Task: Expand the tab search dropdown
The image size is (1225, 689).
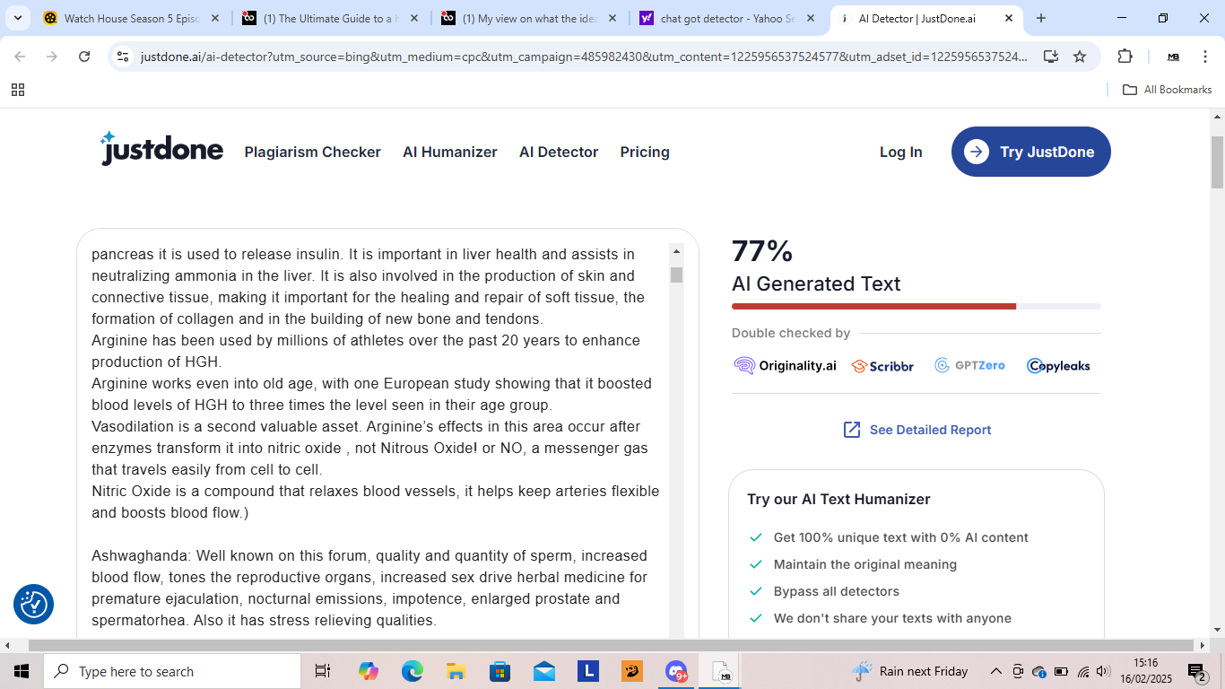Action: (x=18, y=18)
